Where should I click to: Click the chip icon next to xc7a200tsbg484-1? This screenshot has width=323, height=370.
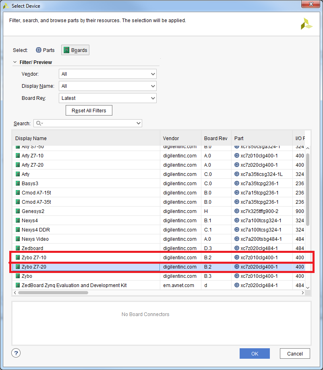236,239
